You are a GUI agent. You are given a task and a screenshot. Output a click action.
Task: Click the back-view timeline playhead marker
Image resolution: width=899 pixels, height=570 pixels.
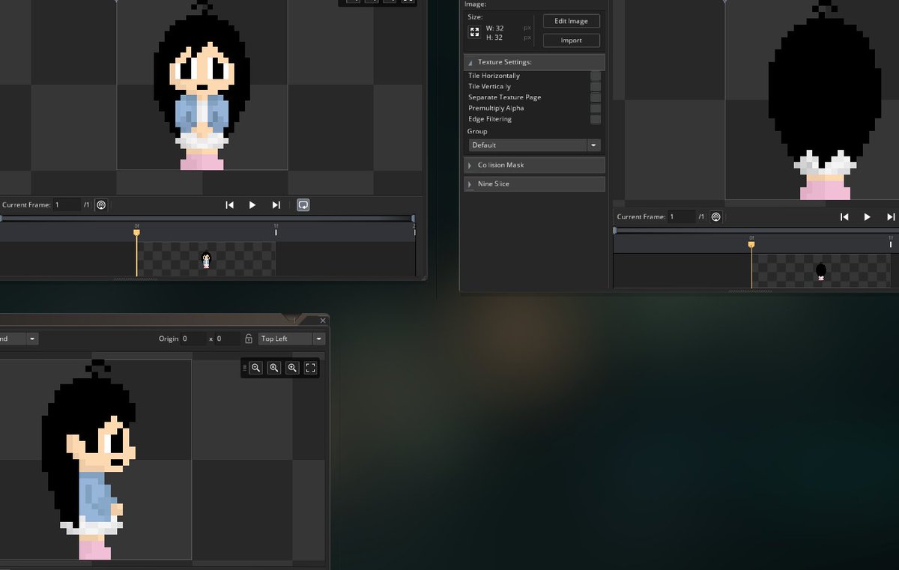click(x=751, y=243)
